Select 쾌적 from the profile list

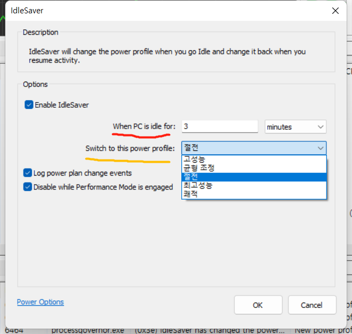254,194
